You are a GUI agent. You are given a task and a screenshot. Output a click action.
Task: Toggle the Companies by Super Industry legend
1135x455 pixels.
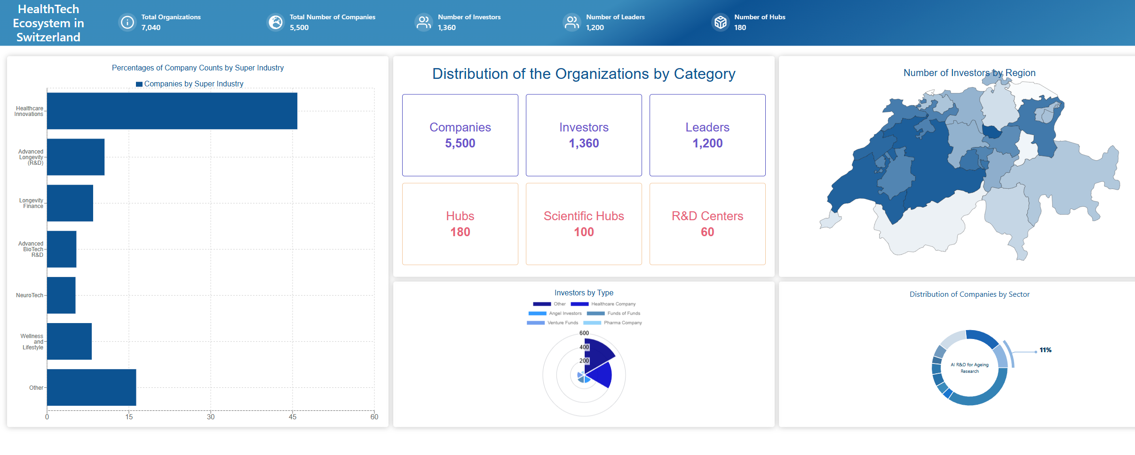(190, 84)
